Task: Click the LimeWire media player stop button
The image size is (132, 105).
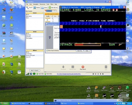Action: [x=100, y=74]
